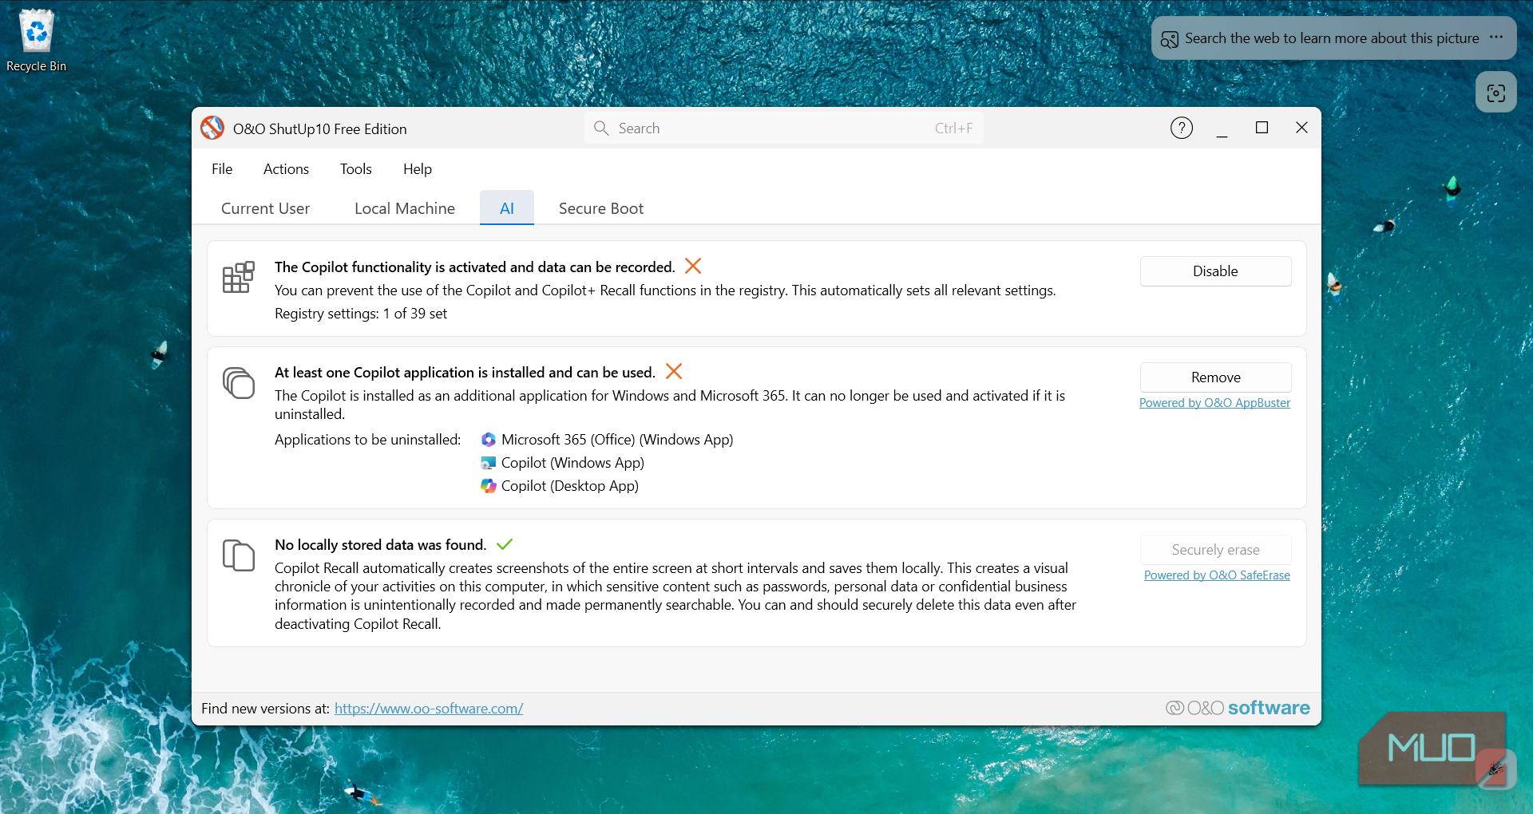Click the 'Copilot (Desktop App)' entry
Image resolution: width=1533 pixels, height=814 pixels.
tap(570, 486)
